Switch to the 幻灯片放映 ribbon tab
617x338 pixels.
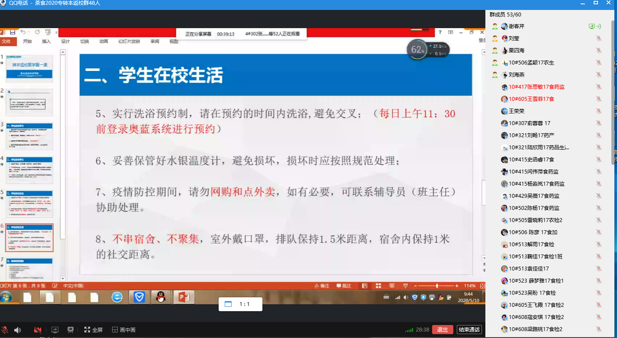[x=129, y=42]
